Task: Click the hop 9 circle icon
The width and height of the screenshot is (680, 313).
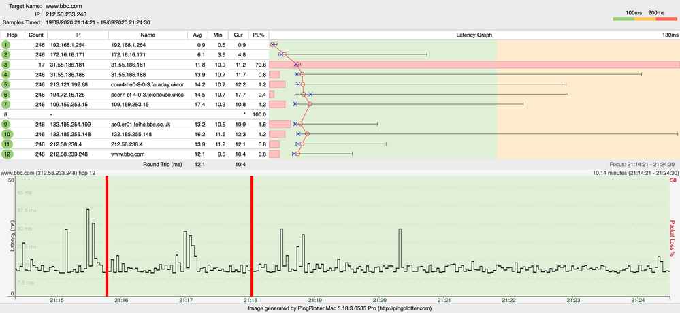Action: pyautogui.click(x=5, y=125)
